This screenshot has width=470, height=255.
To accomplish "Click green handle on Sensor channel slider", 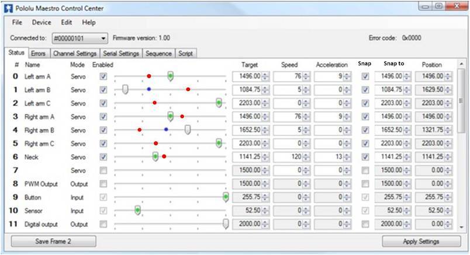I will coord(137,210).
